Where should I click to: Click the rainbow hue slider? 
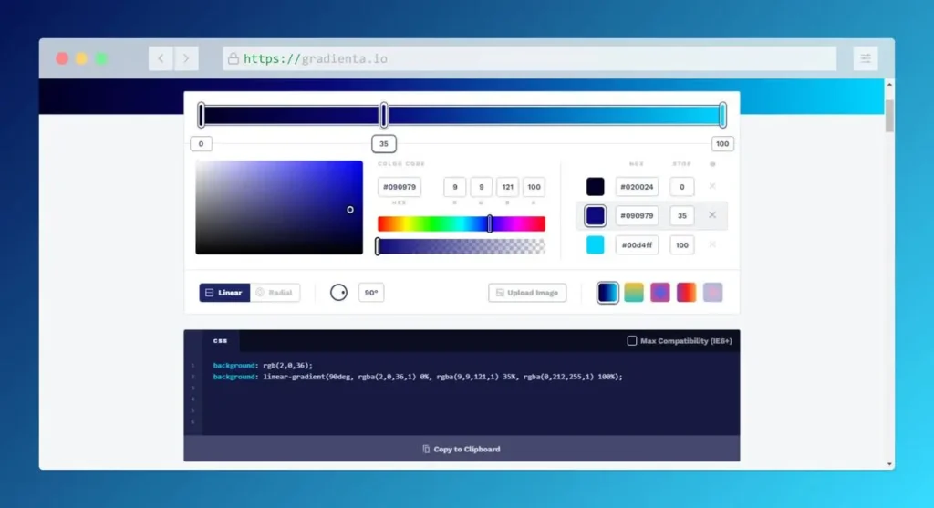tap(461, 223)
